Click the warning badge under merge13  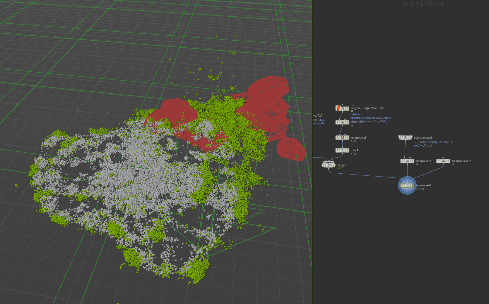click(338, 168)
